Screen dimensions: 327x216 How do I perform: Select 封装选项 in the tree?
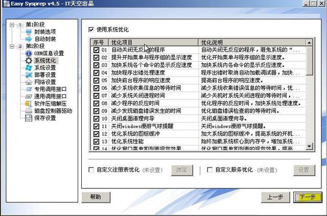45,32
